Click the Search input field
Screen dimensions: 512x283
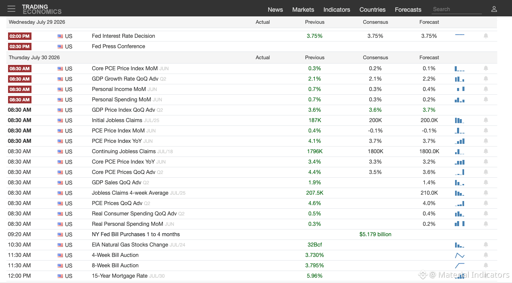(457, 9)
